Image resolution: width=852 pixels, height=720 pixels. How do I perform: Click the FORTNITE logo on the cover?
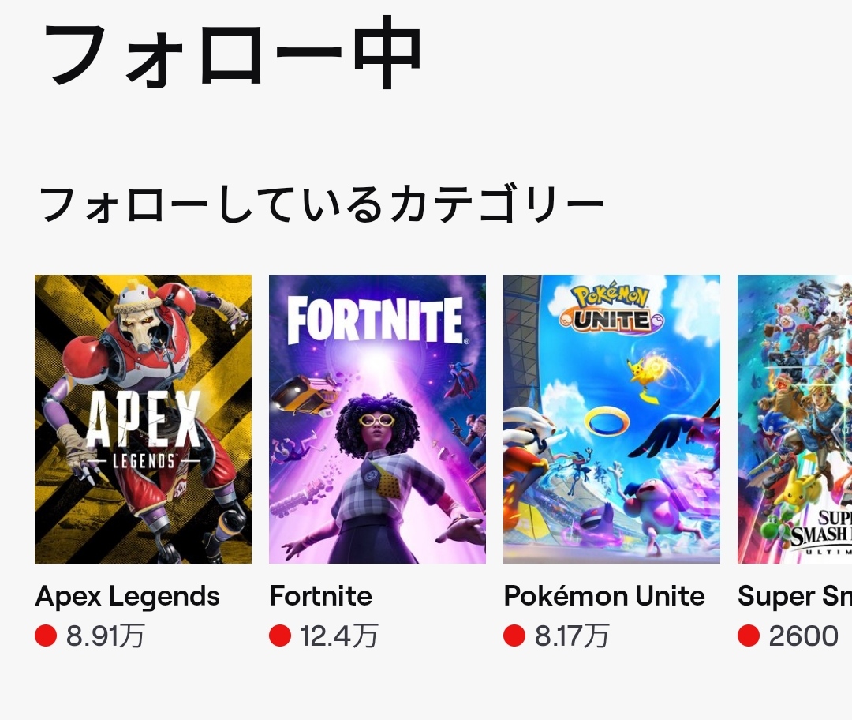click(x=376, y=321)
